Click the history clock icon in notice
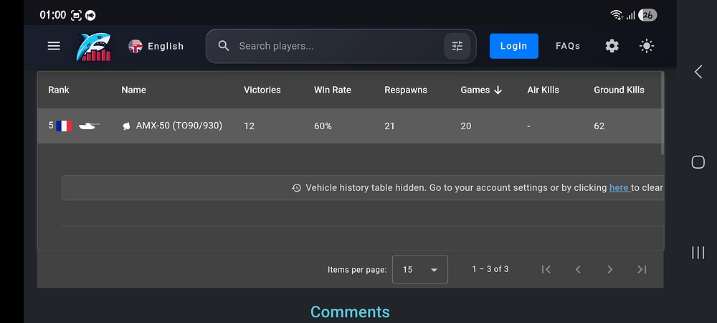 (296, 187)
